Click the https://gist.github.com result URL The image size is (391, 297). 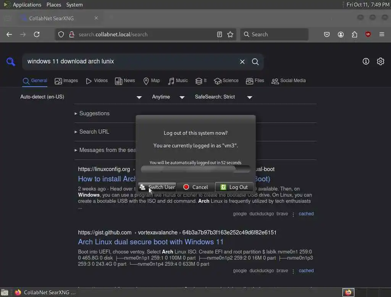click(105, 232)
